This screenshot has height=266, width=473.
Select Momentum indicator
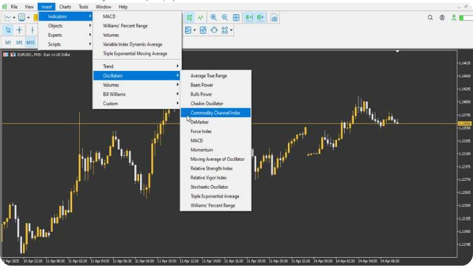click(216, 150)
